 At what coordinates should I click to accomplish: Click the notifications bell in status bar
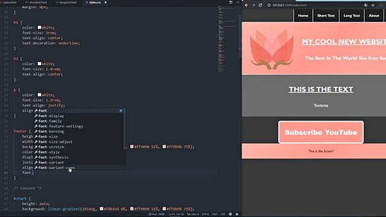pyautogui.click(x=237, y=215)
